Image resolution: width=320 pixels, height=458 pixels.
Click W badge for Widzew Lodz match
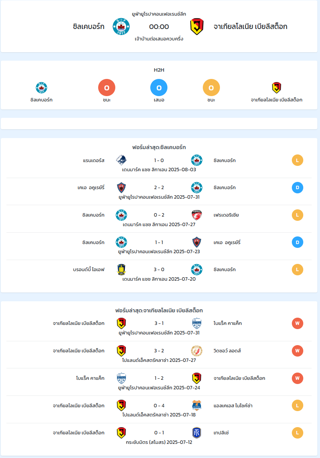point(298,350)
